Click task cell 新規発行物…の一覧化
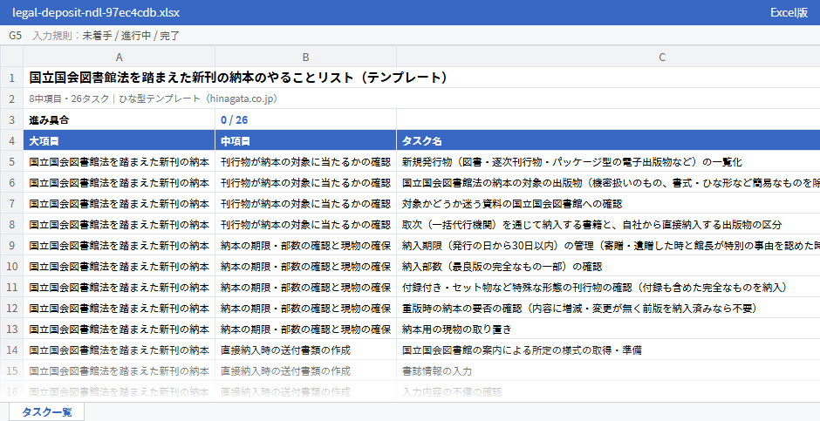 [x=608, y=162]
